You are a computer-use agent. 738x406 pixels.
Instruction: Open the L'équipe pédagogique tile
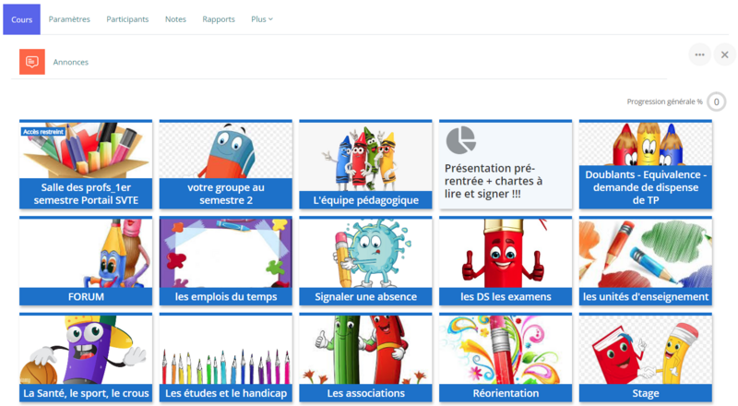(365, 164)
